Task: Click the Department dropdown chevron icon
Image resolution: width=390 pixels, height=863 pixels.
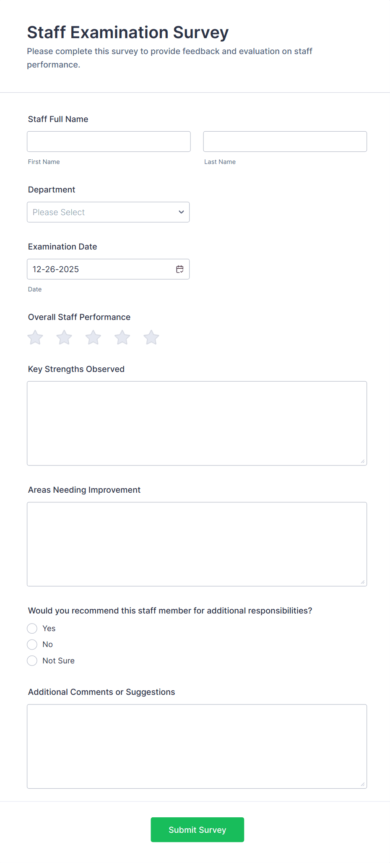Action: coord(181,212)
